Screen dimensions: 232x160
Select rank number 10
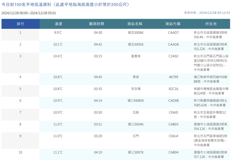pos(20,152)
